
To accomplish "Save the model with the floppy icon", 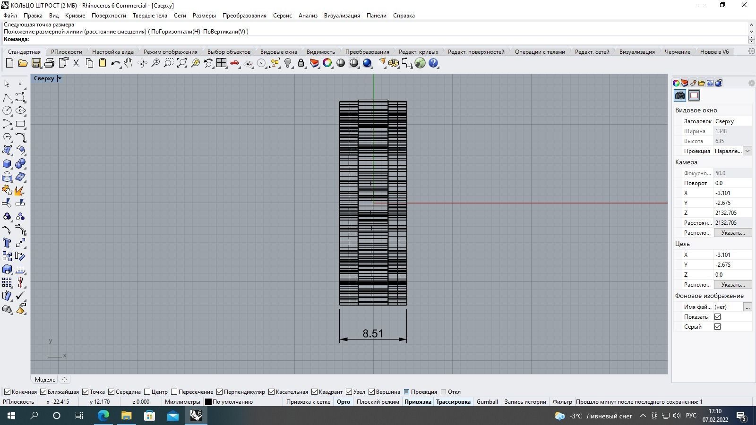I will tap(36, 63).
